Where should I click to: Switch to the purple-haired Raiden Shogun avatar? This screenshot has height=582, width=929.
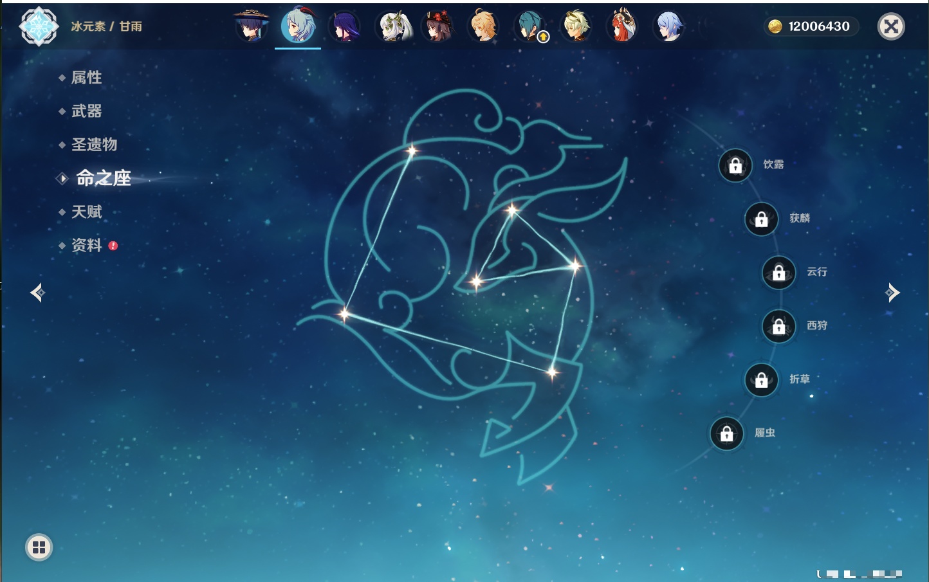tap(344, 26)
